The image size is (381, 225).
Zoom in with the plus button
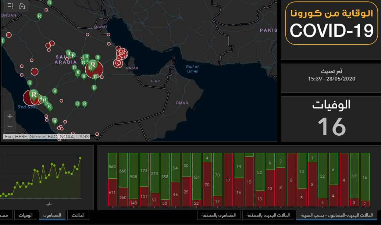tap(10, 116)
